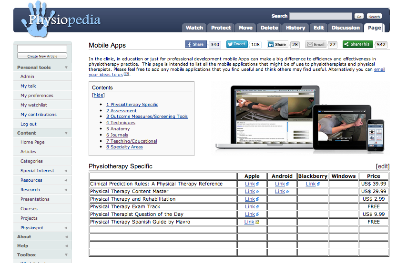This screenshot has width=407, height=263.
Task: Share page on LinkedIn
Action: click(277, 45)
